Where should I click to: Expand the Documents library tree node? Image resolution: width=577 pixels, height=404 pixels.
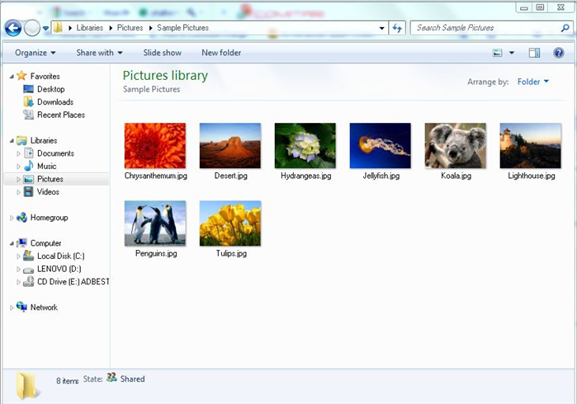point(18,153)
